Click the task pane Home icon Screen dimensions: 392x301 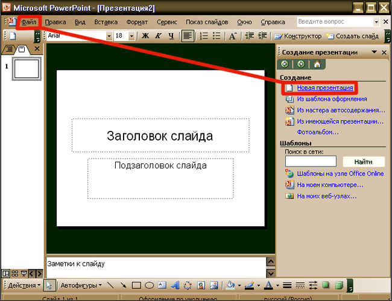tap(317, 65)
